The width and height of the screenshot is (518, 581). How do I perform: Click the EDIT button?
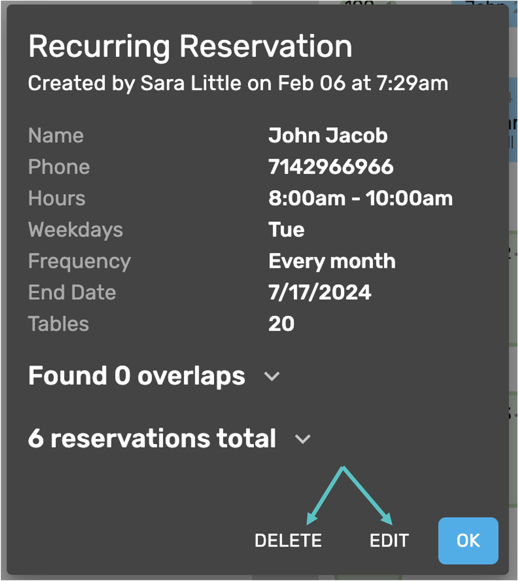(x=389, y=541)
